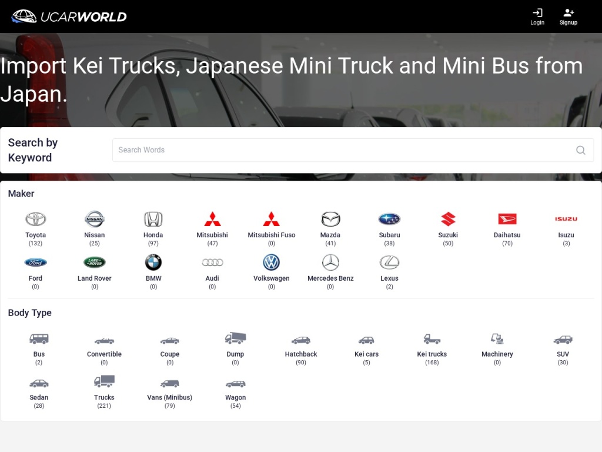The image size is (602, 452).
Task: Click the Bus body type icon
Action: click(x=39, y=337)
